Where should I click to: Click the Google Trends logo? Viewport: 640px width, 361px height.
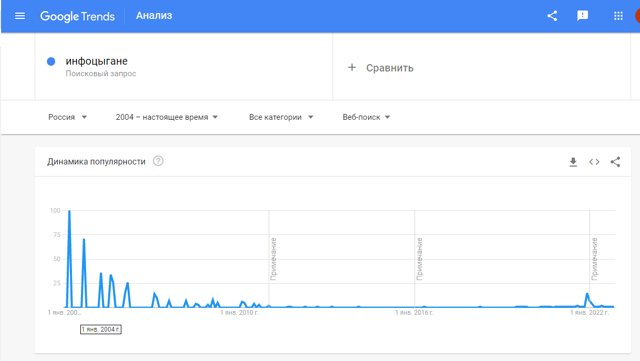(77, 16)
